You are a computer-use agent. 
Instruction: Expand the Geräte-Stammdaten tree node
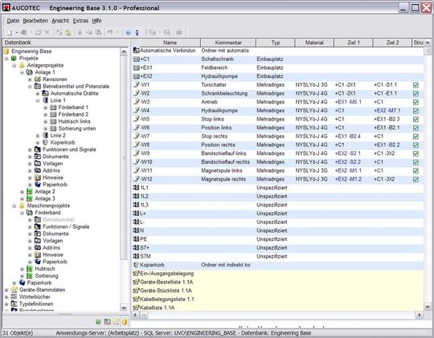pos(6,290)
